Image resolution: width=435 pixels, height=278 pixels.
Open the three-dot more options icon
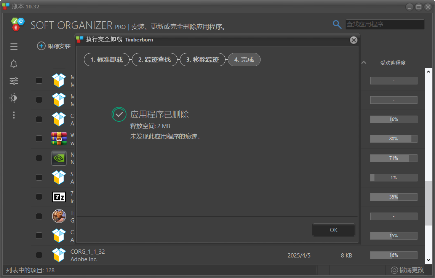[14, 115]
